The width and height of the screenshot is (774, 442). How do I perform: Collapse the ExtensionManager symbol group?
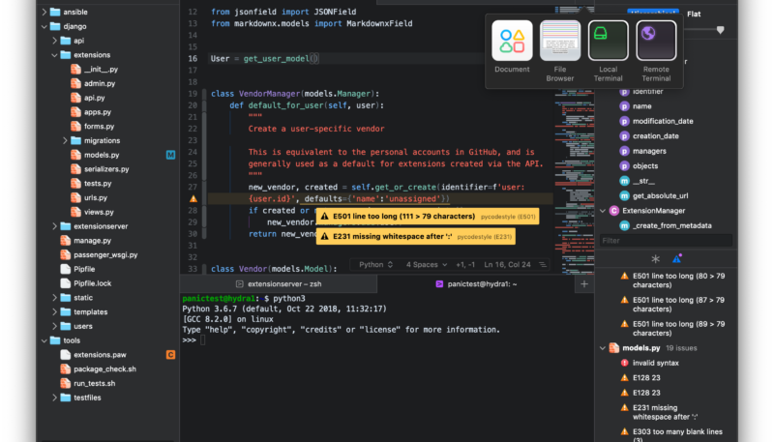pos(602,210)
